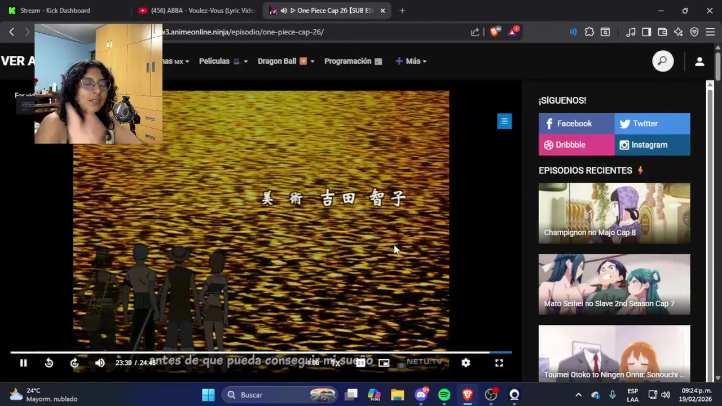Open the blue player options list icon
Image resolution: width=722 pixels, height=406 pixels.
click(504, 121)
